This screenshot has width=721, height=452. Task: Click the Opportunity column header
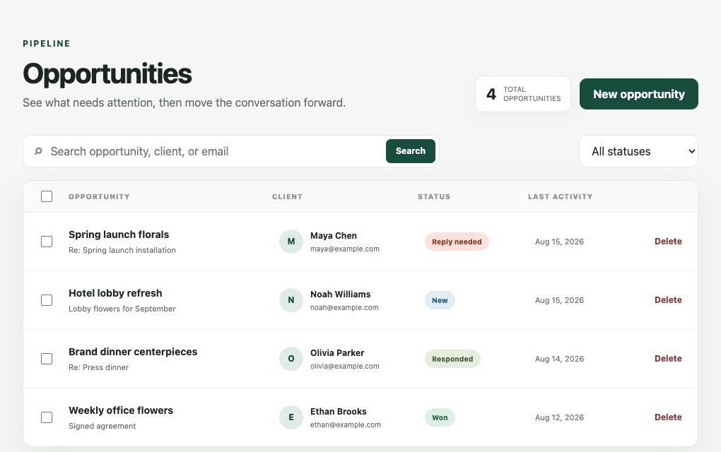tap(100, 196)
